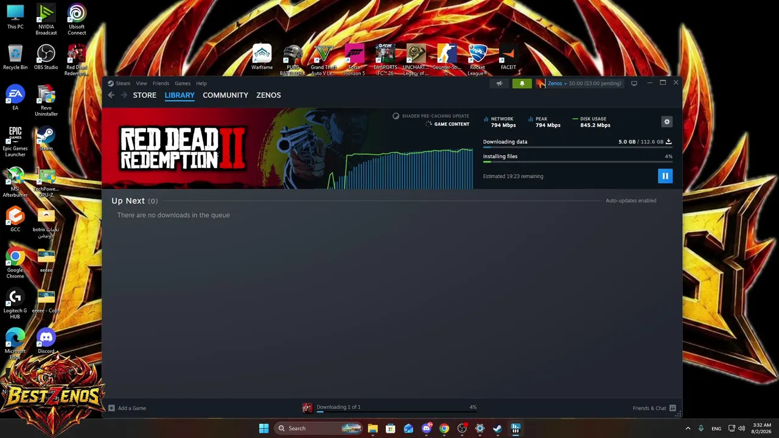Open Friends & Chat
The width and height of the screenshot is (779, 438).
(x=654, y=408)
